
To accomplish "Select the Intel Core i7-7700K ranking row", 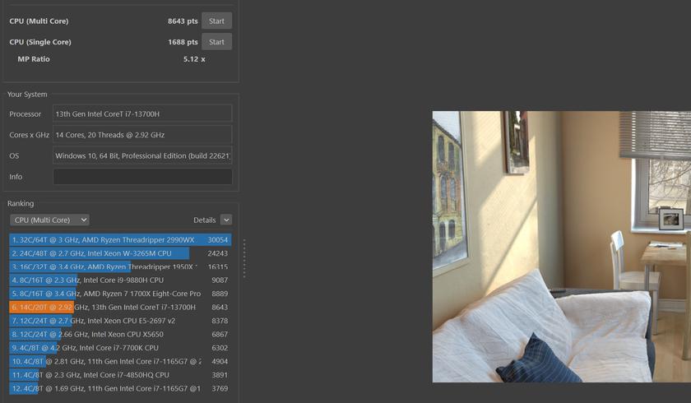I will click(120, 348).
